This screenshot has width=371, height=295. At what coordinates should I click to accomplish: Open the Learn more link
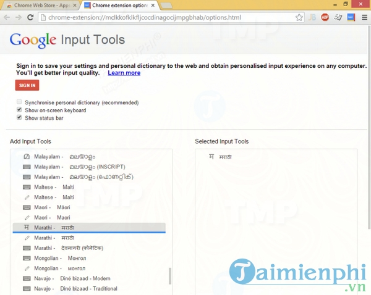click(x=124, y=73)
